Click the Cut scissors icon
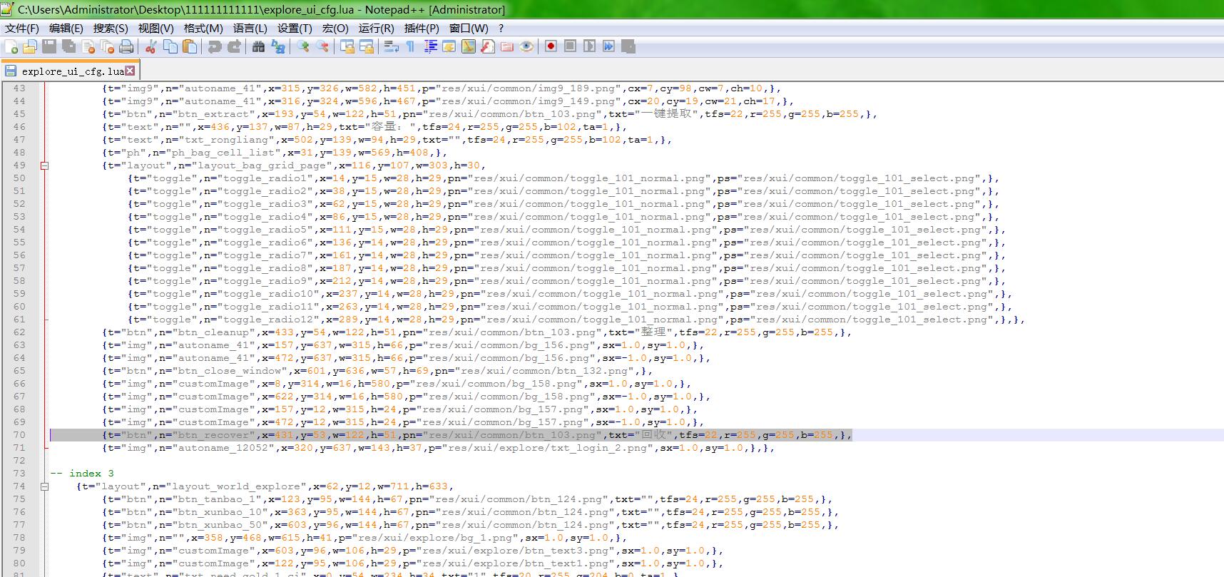1224x577 pixels. coord(151,47)
